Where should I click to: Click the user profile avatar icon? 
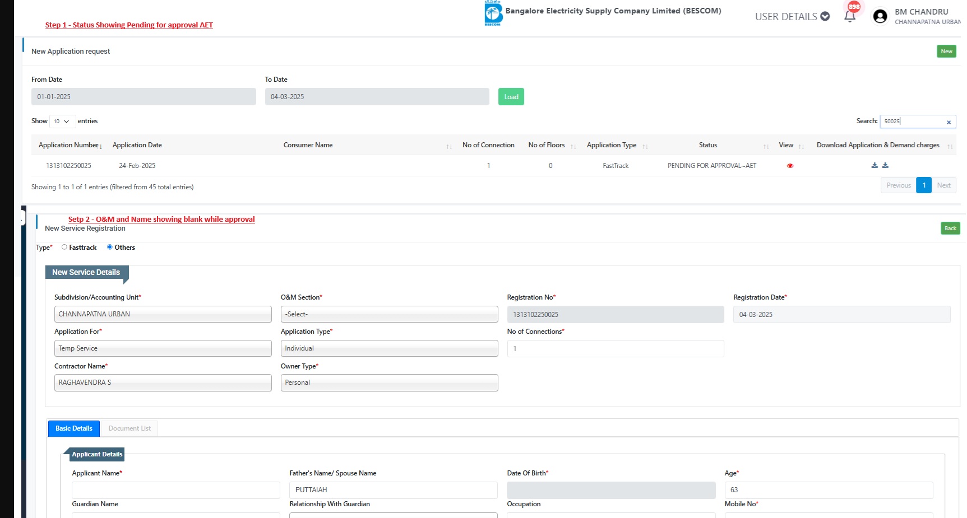click(x=880, y=16)
